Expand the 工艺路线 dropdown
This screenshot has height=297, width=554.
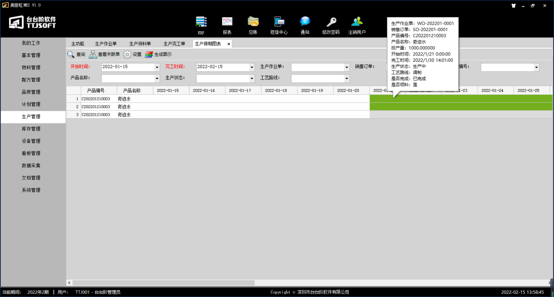coord(347,78)
